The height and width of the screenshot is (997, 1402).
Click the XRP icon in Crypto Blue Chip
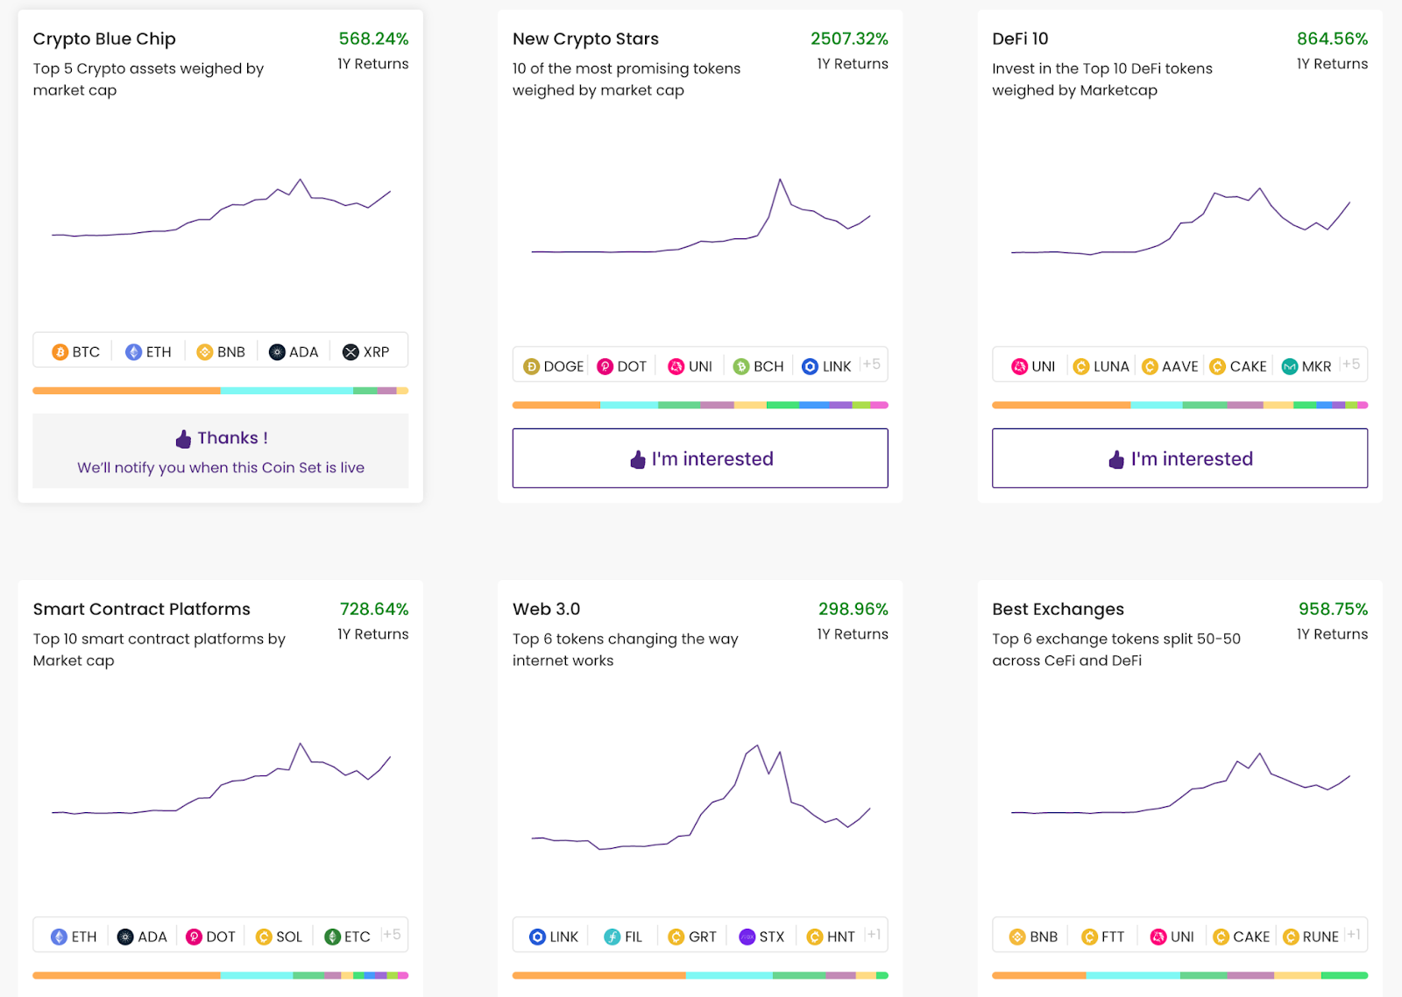350,352
